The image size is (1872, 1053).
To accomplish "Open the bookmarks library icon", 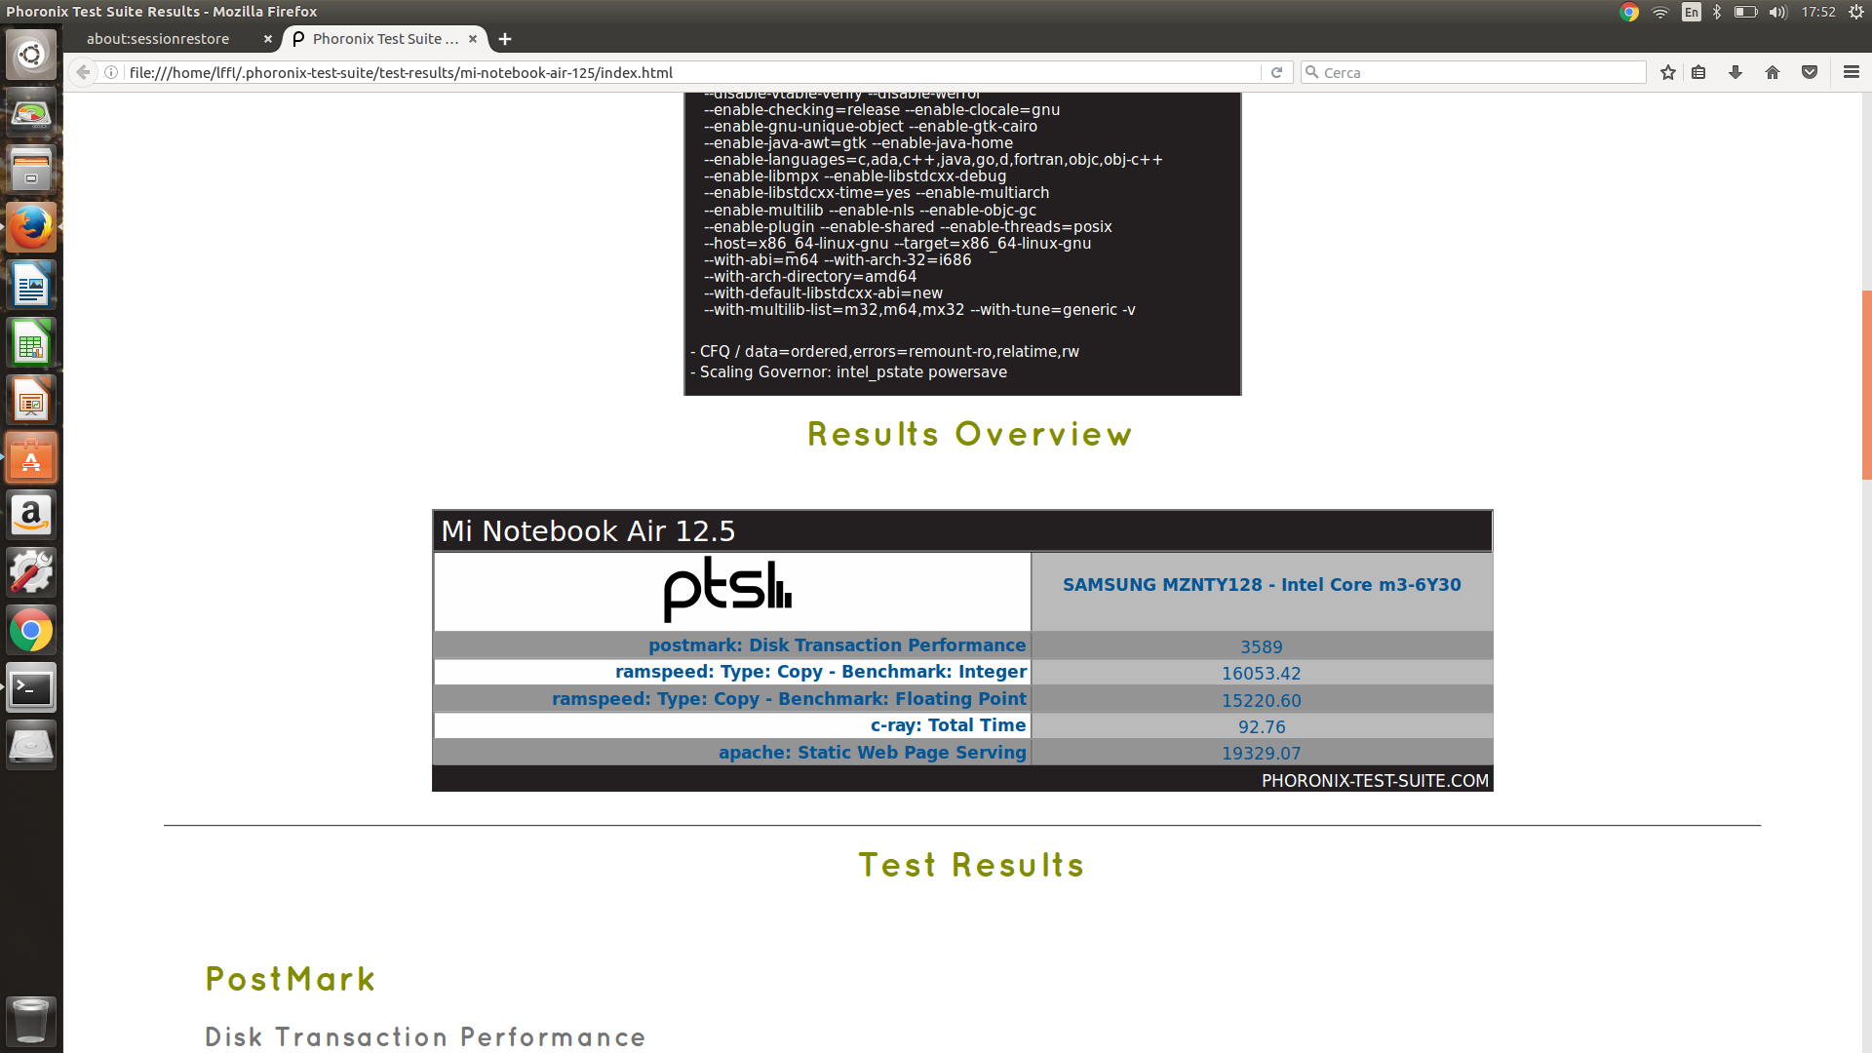I will pos(1698,72).
